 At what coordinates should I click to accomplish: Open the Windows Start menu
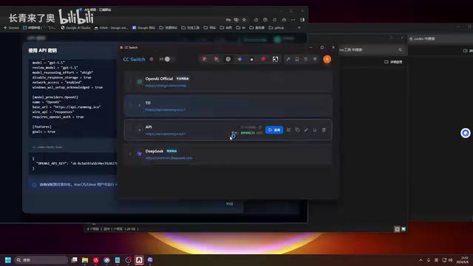pos(8,260)
